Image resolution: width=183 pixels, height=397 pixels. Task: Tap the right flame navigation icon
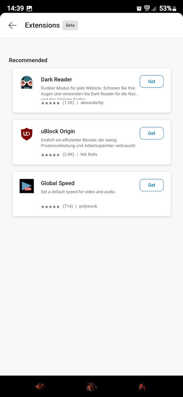click(142, 386)
